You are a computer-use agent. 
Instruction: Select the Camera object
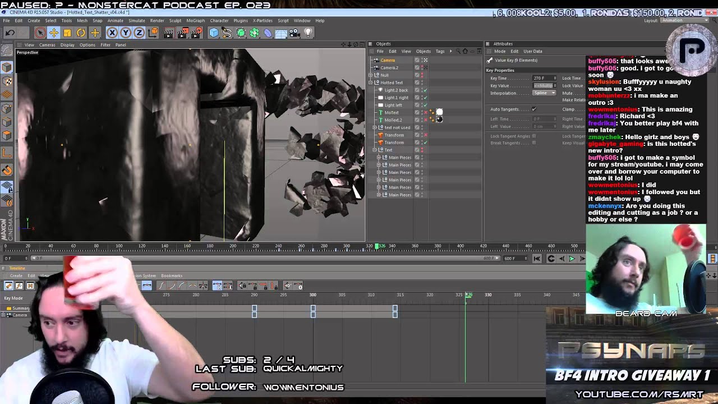click(388, 60)
